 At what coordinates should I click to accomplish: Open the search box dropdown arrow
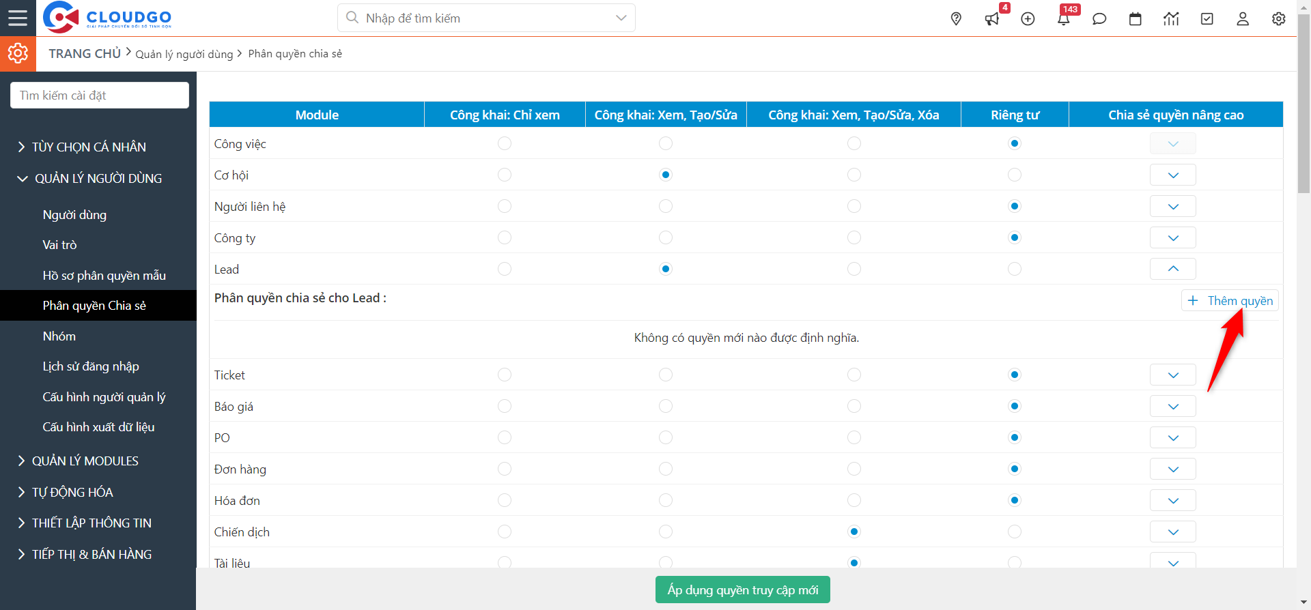coord(621,18)
